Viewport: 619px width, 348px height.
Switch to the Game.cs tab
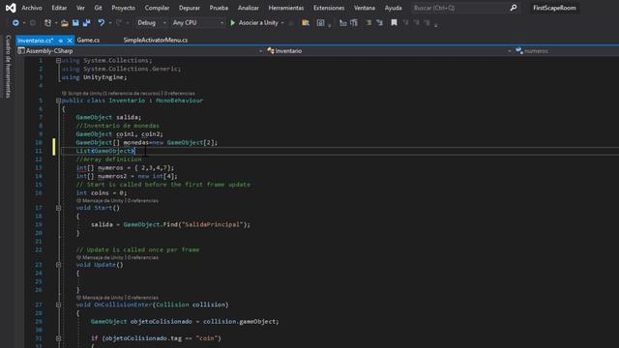88,41
